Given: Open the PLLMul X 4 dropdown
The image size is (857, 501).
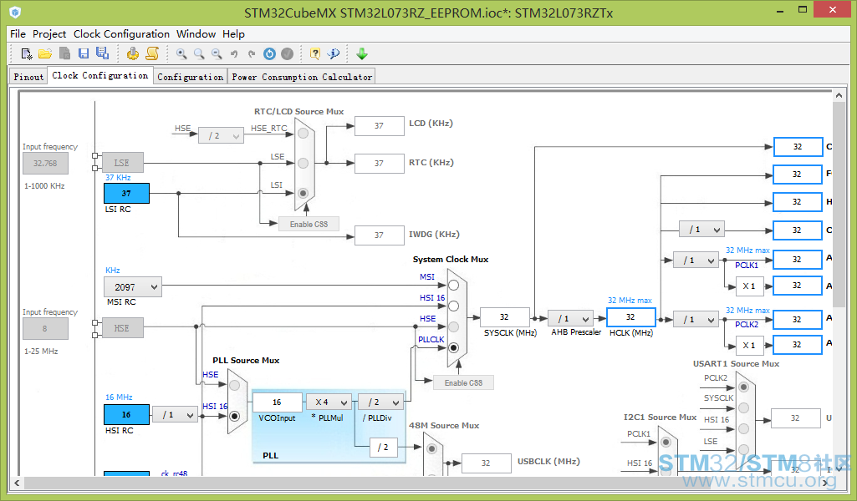Looking at the screenshot, I should point(329,402).
